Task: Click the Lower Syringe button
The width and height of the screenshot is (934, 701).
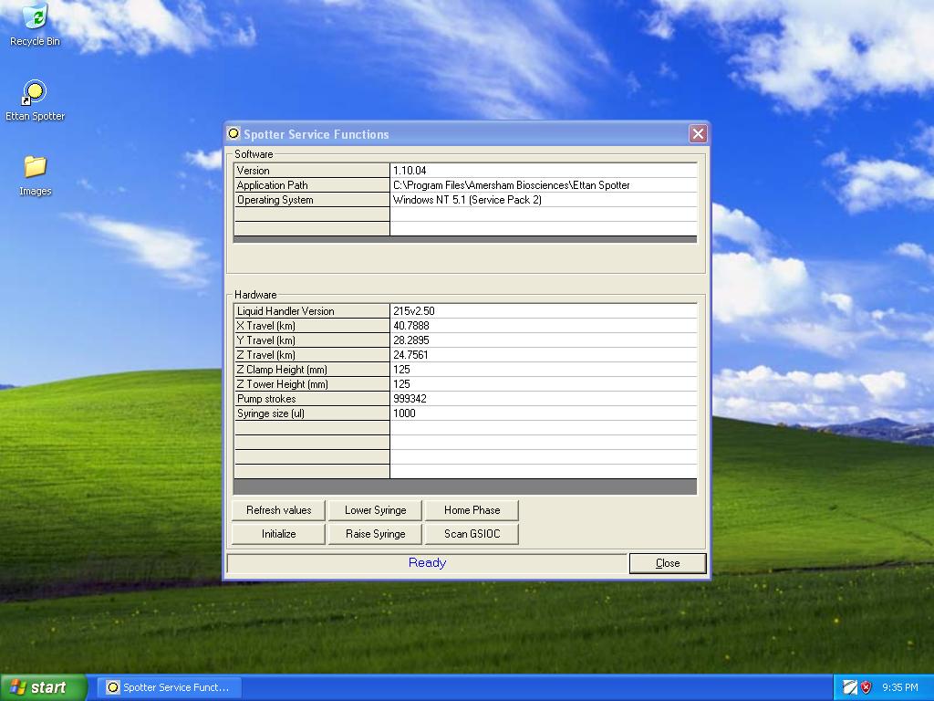Action: (375, 510)
